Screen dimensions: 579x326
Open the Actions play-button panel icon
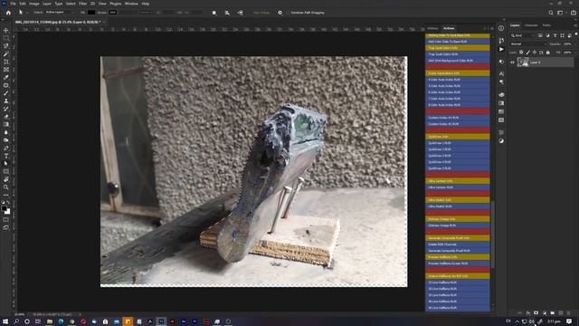coord(501,49)
